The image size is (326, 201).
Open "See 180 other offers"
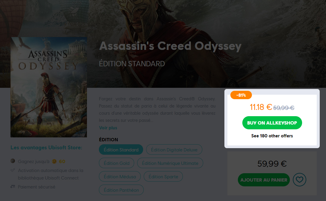[x=272, y=136]
